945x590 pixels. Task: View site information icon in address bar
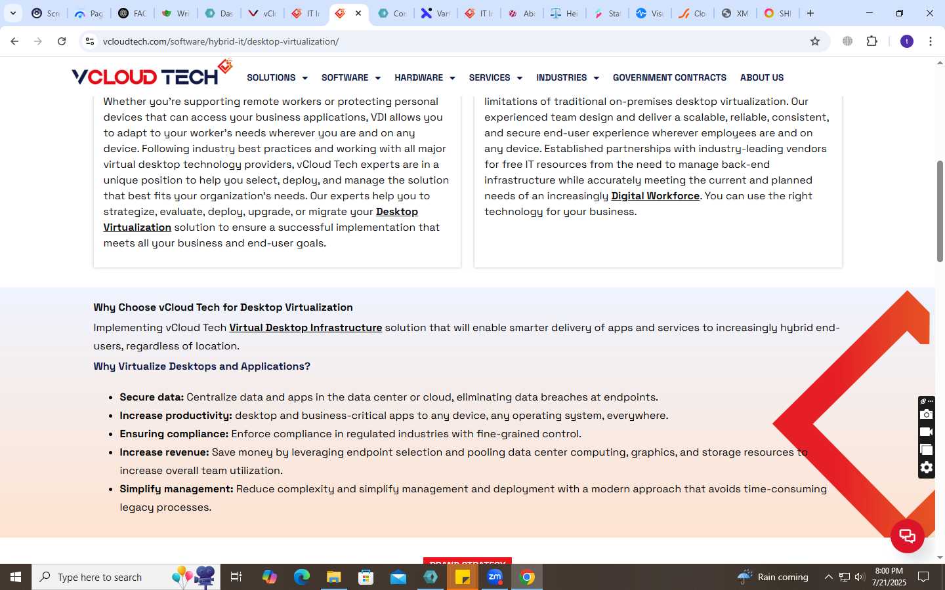click(x=90, y=41)
